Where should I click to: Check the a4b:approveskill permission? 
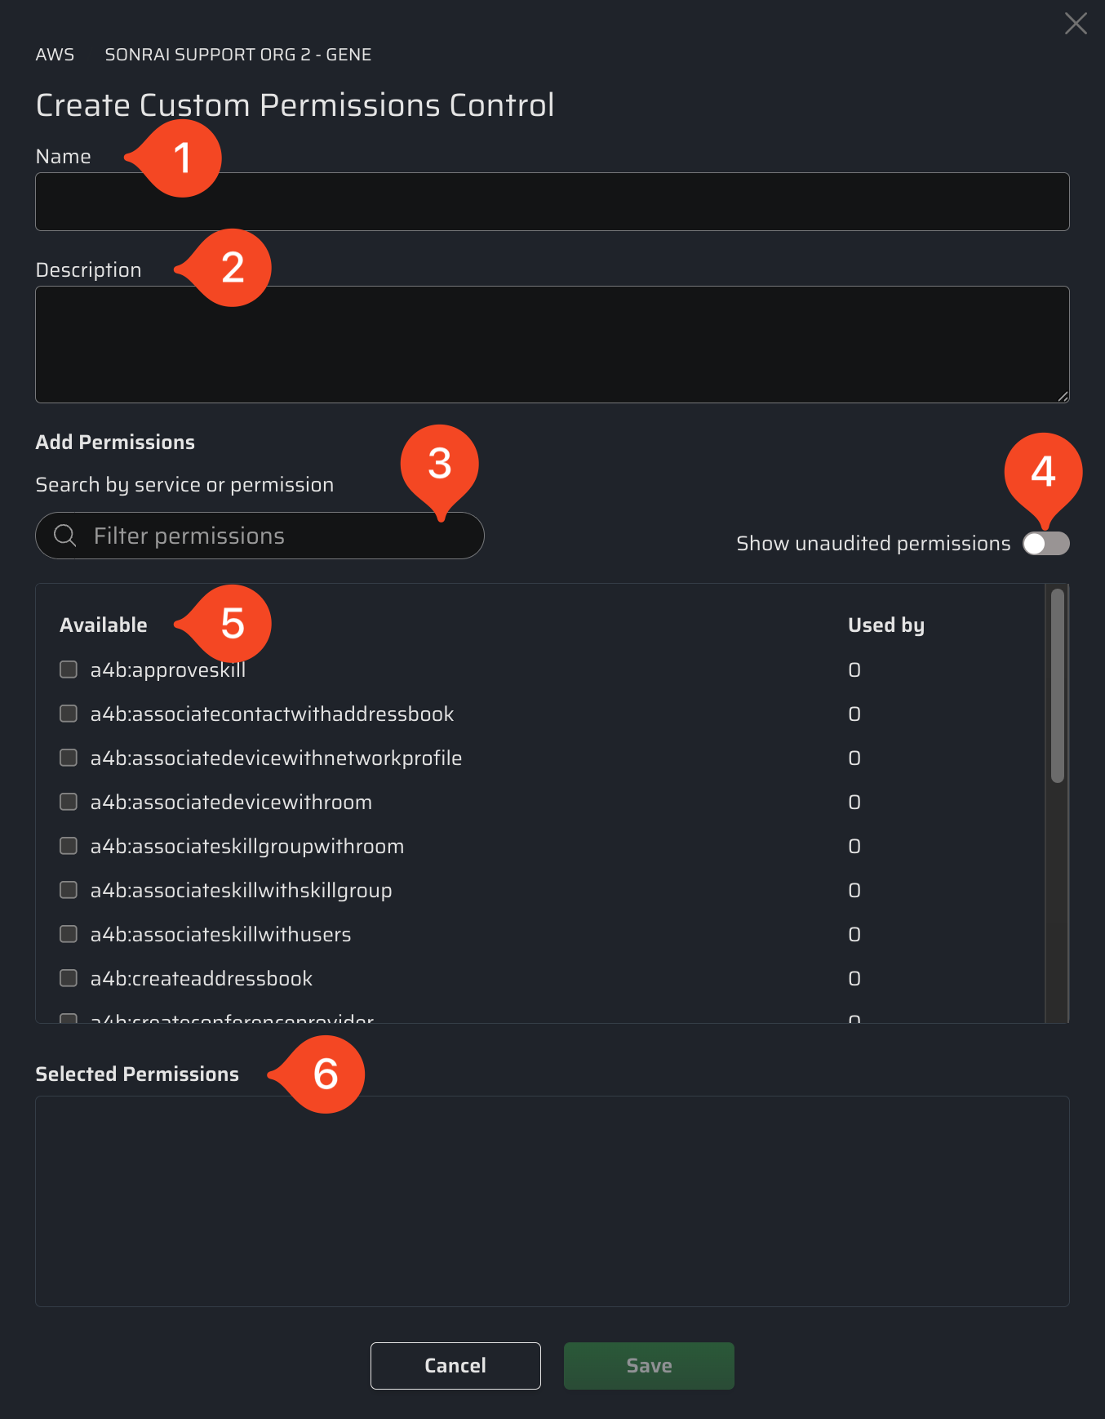coord(69,669)
